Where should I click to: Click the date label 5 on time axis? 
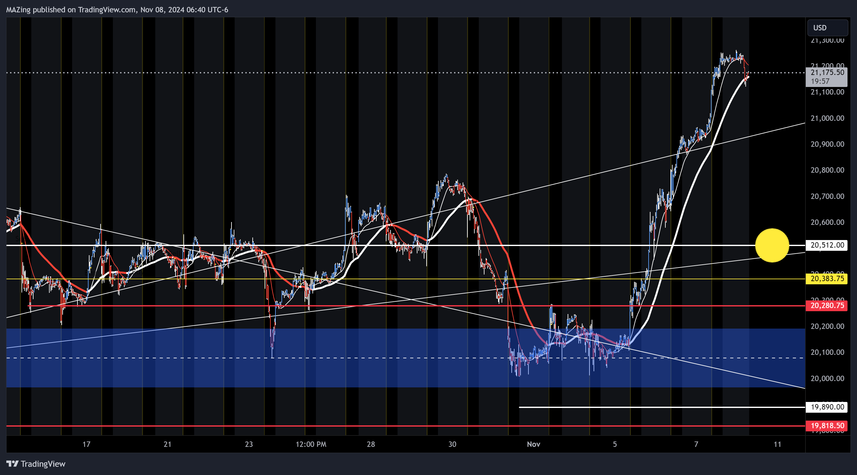(615, 444)
